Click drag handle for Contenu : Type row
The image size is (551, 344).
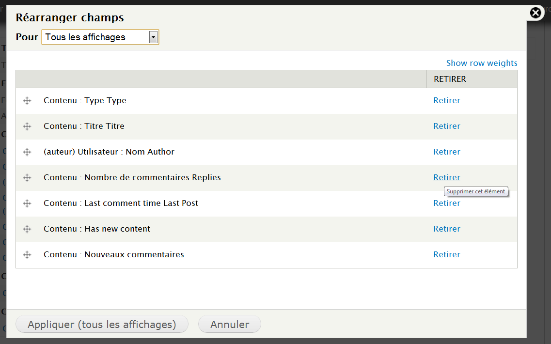click(x=27, y=101)
